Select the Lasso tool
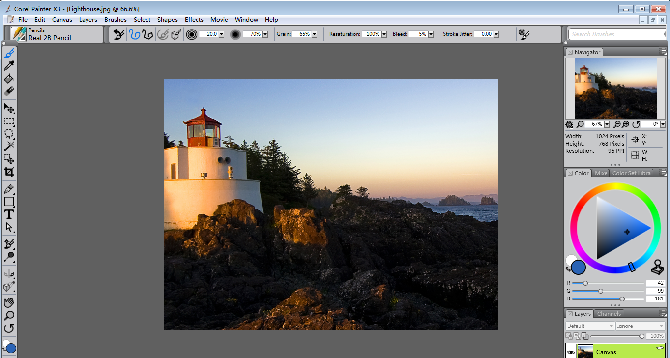This screenshot has width=670, height=358. point(10,132)
